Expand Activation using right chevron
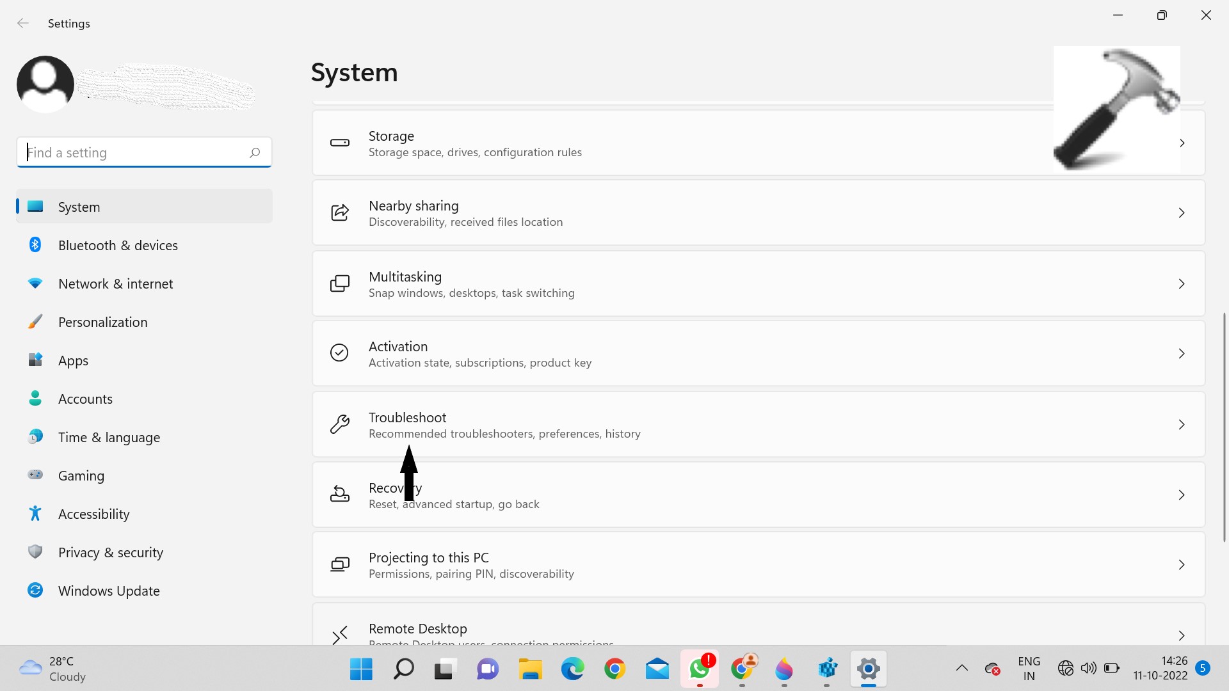The width and height of the screenshot is (1229, 691). (x=1182, y=353)
